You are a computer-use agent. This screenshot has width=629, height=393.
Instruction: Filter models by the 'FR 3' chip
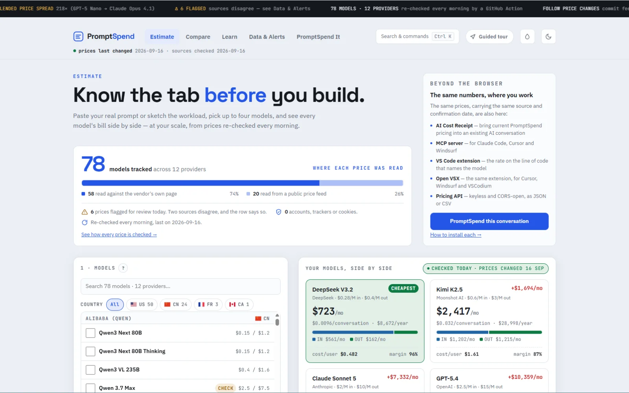click(208, 305)
